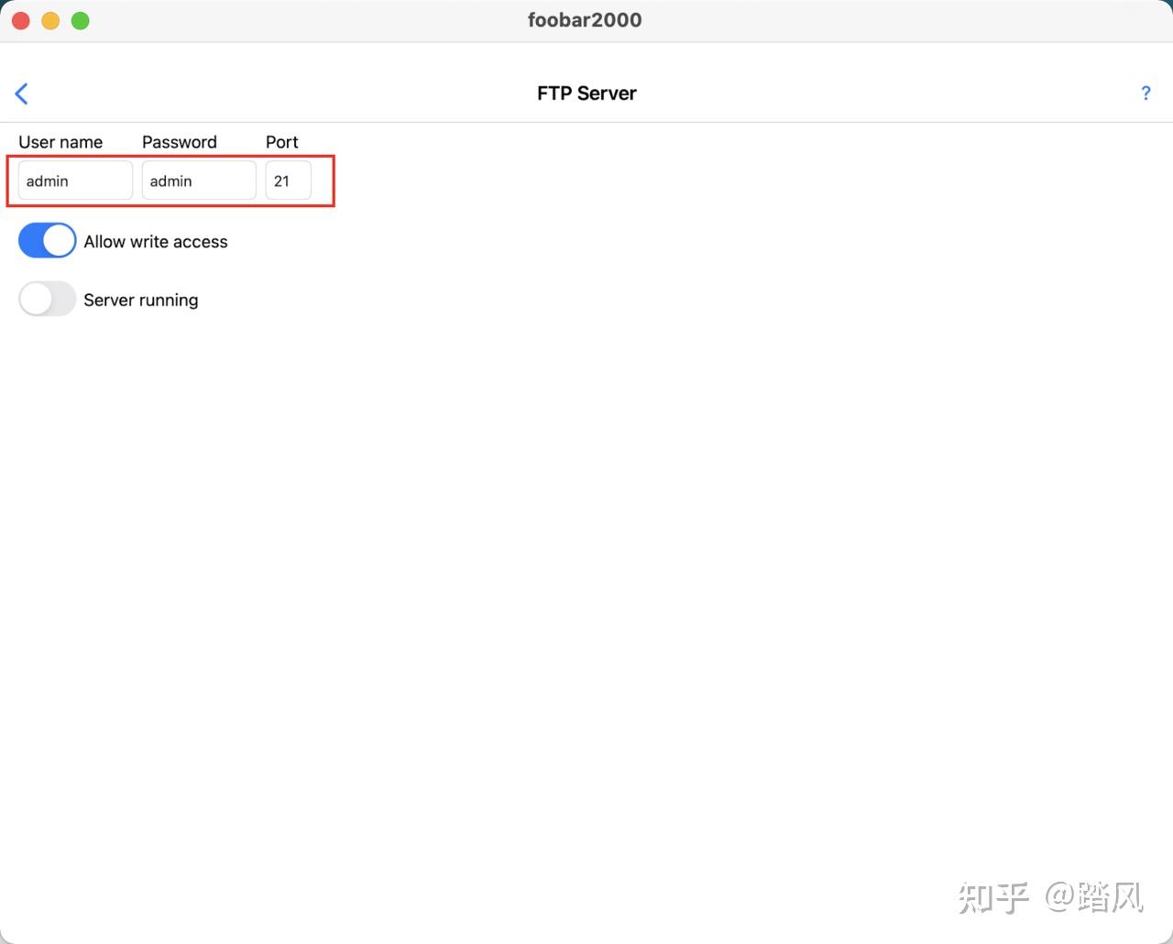
Task: Click the Port field showing 21
Action: (288, 181)
